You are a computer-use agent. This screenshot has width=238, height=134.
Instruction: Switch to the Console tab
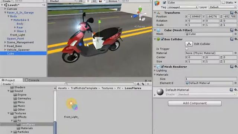coord(32,80)
